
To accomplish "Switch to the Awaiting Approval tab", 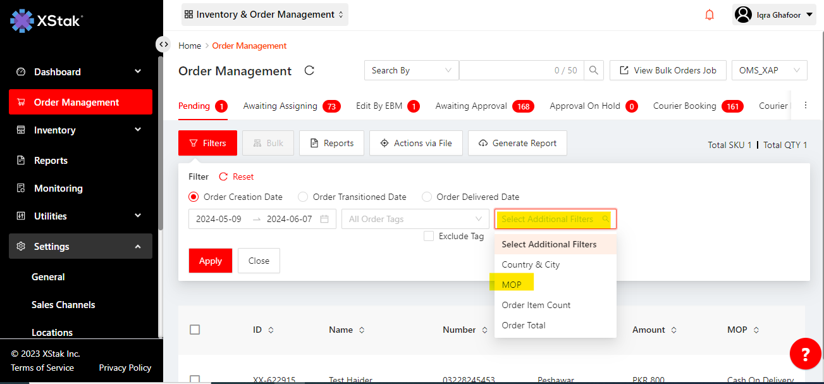I will click(x=471, y=106).
